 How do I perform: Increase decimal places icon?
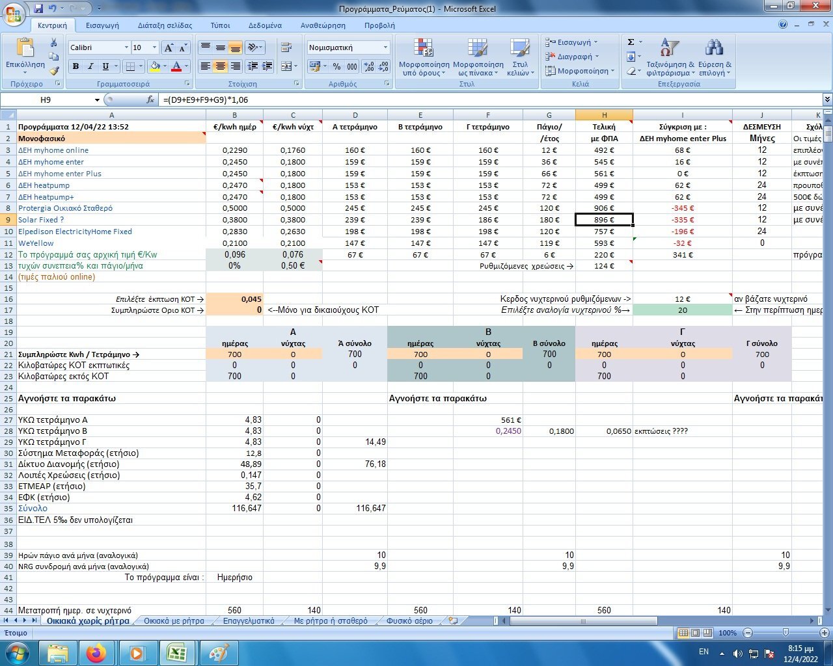368,66
